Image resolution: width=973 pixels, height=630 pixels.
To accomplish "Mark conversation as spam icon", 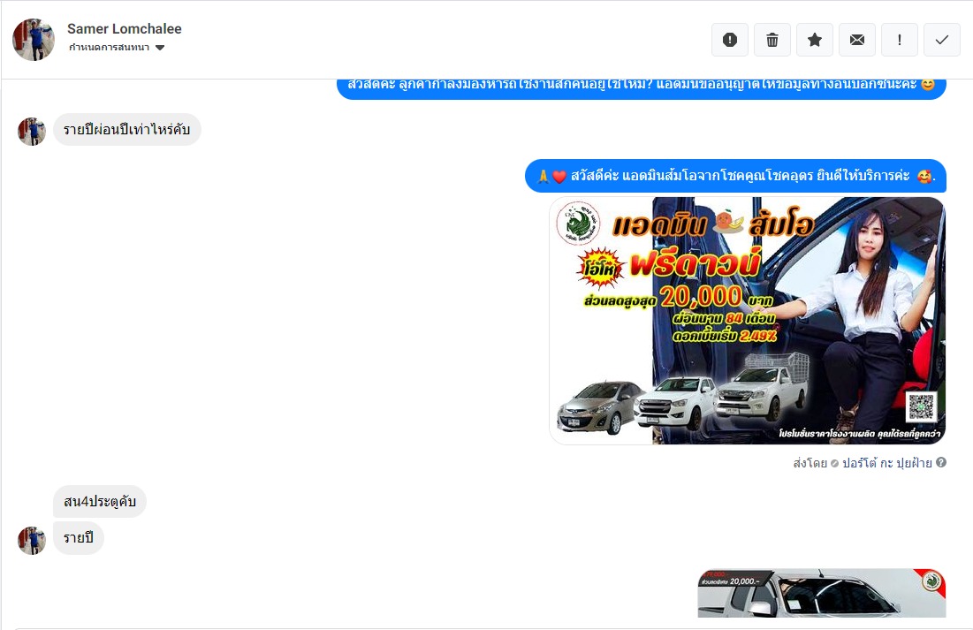I will point(730,40).
